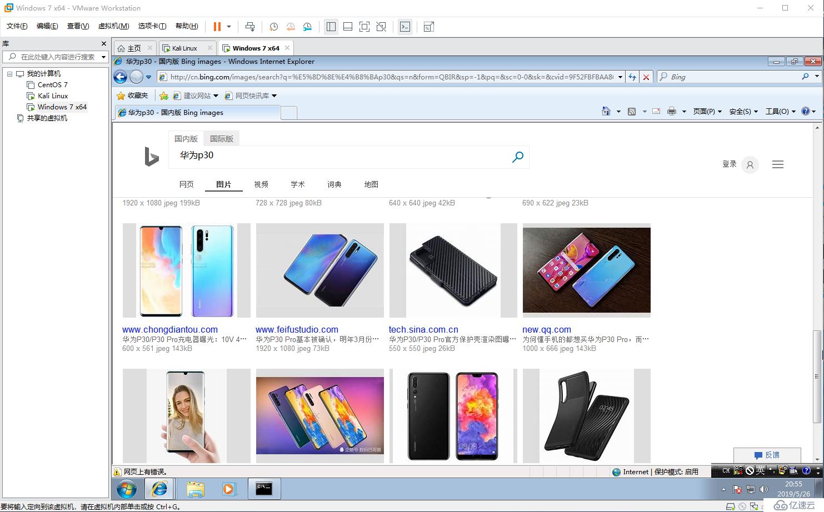Click the IE help question mark icon

point(806,111)
